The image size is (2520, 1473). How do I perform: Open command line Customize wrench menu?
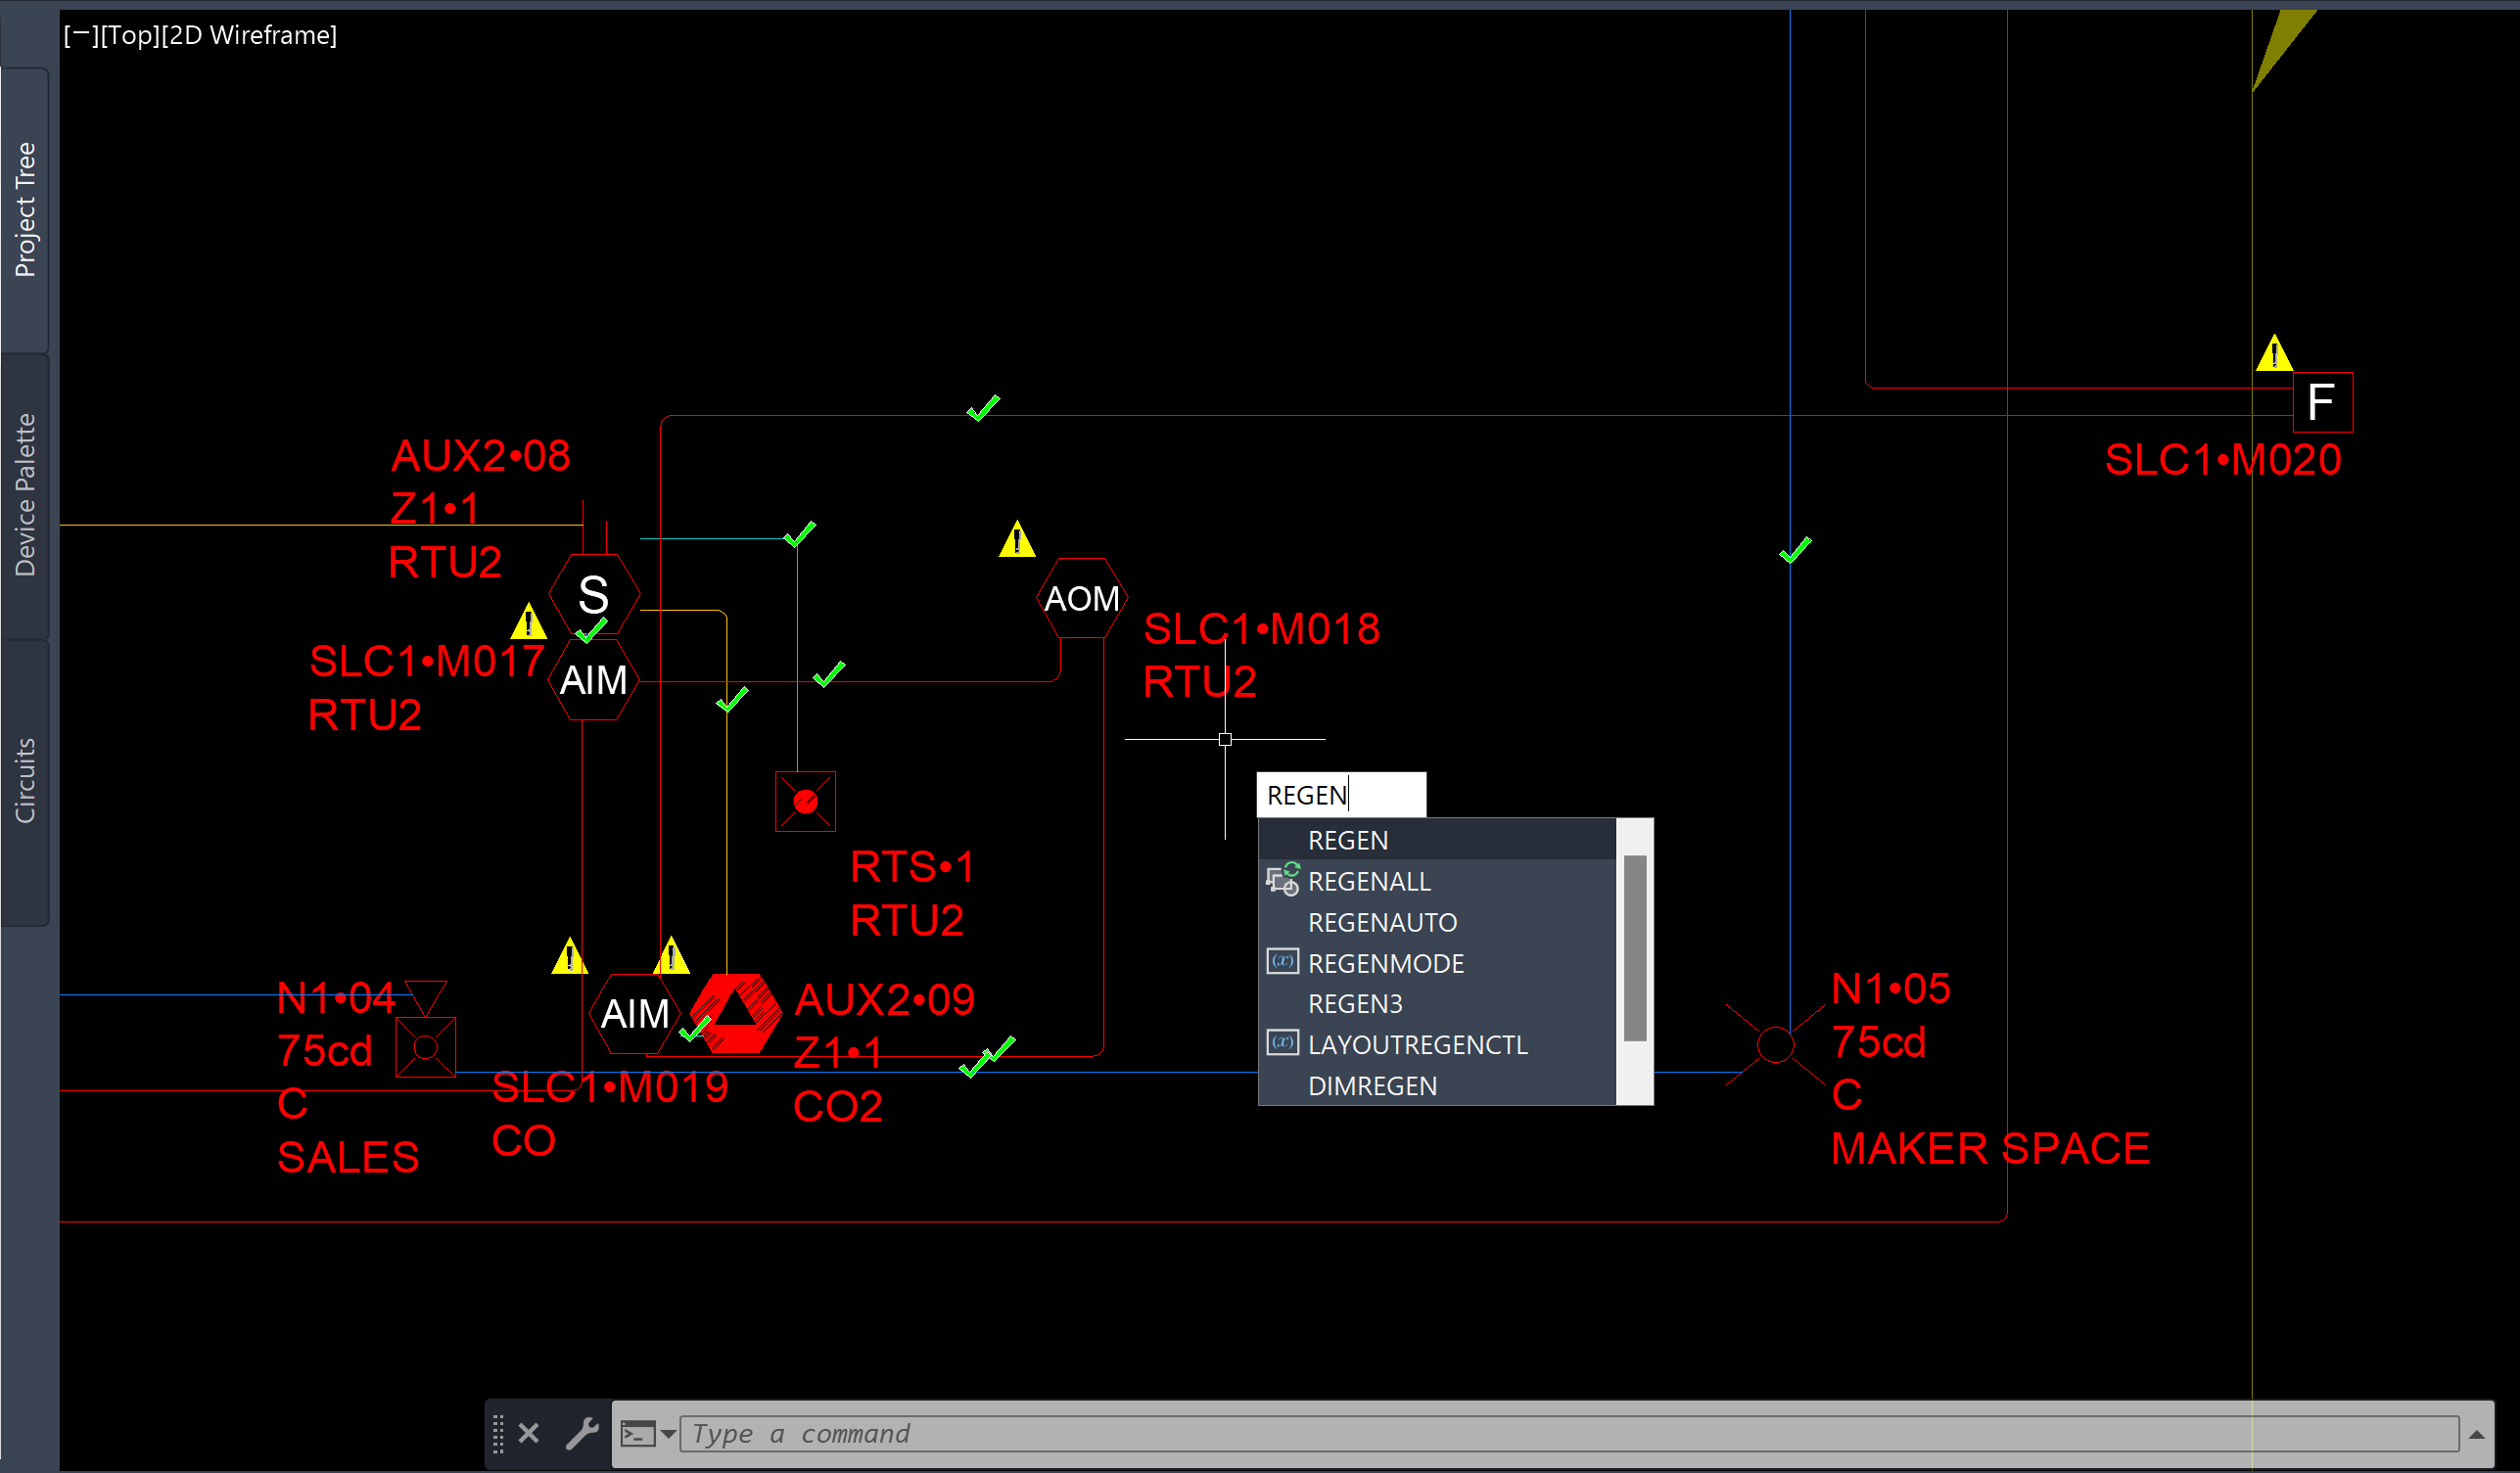582,1433
